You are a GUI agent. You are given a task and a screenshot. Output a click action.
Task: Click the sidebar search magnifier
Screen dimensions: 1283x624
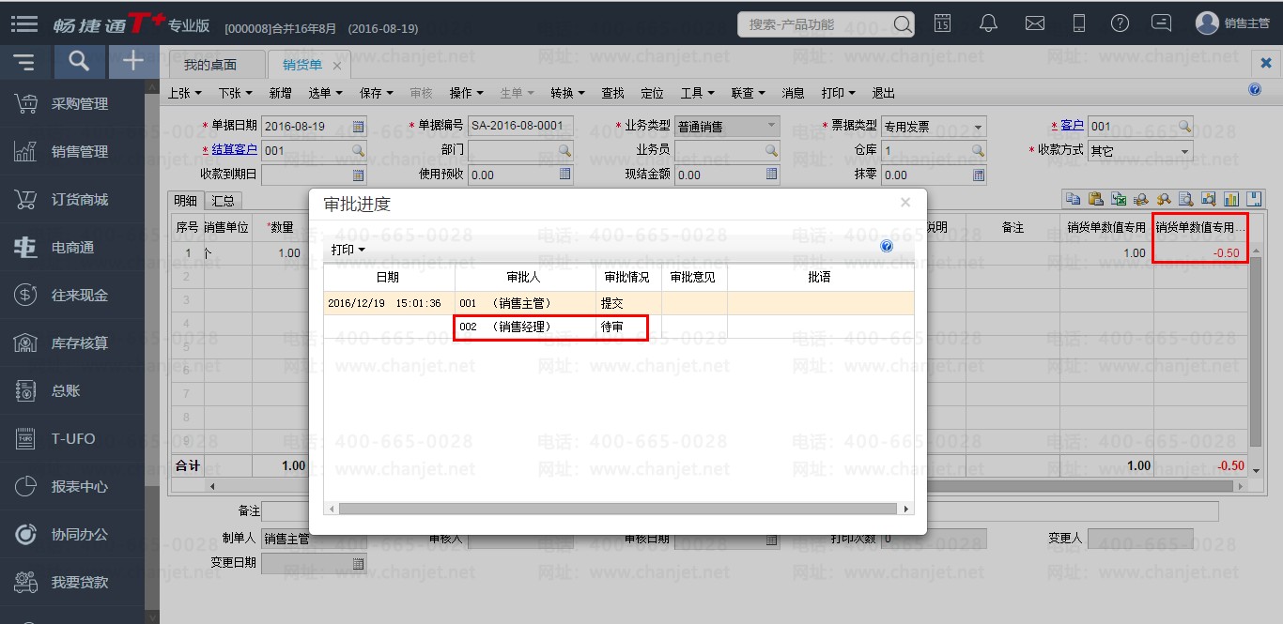80,62
